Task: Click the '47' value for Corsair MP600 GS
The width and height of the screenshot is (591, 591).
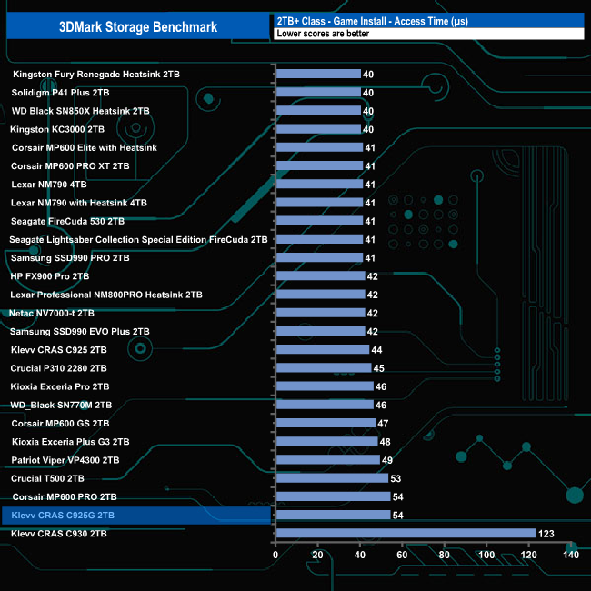Action: click(383, 424)
